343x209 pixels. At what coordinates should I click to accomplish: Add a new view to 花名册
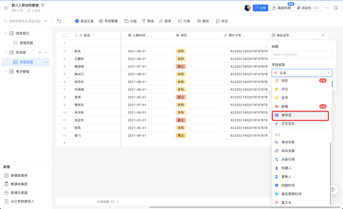click(40, 52)
